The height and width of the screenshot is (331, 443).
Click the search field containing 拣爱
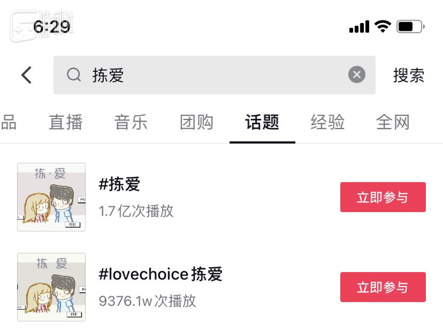pos(213,75)
